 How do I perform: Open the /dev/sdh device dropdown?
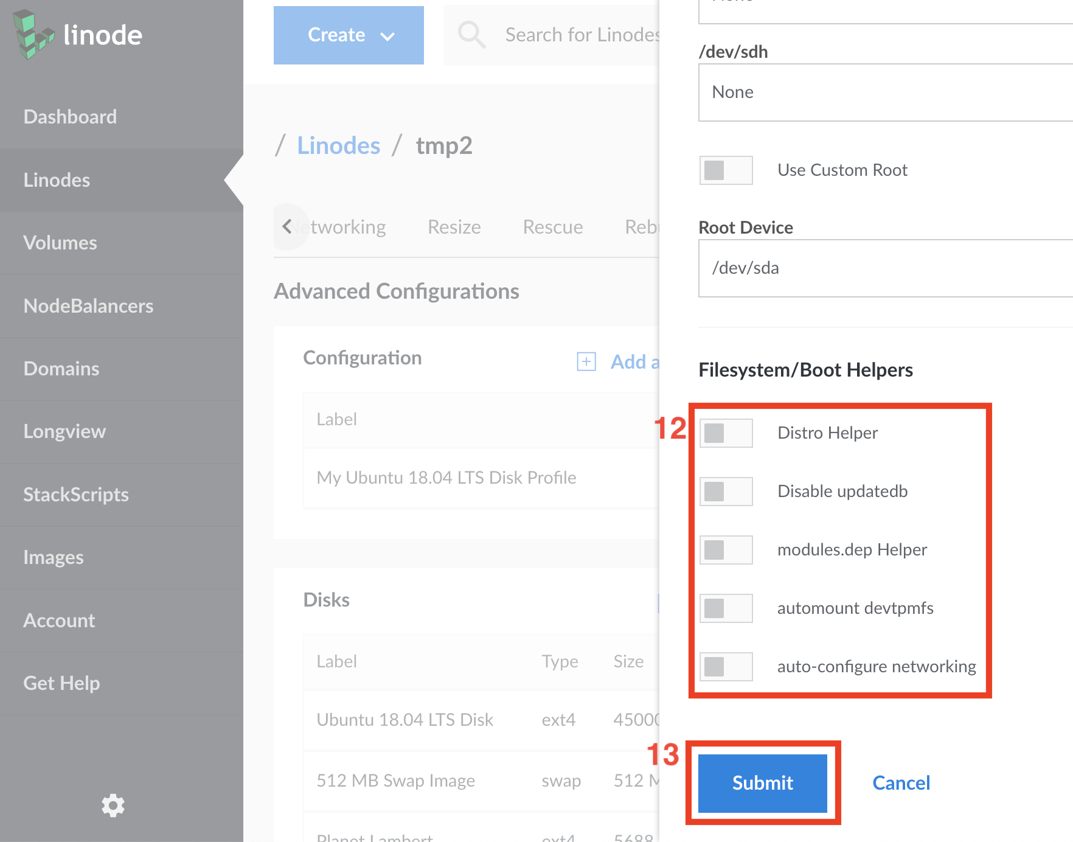click(886, 92)
